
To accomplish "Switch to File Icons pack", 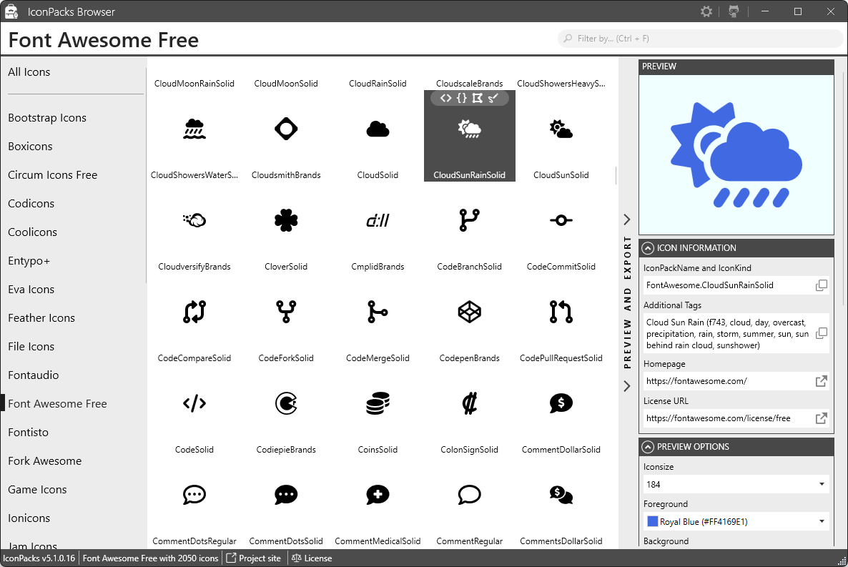I will tap(31, 347).
